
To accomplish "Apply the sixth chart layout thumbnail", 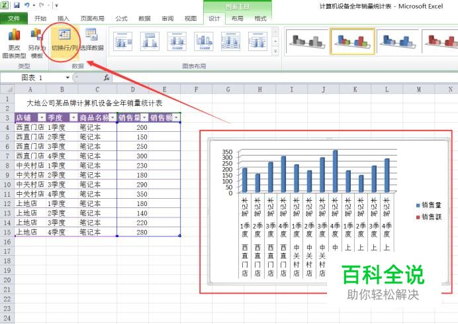I will [x=257, y=42].
